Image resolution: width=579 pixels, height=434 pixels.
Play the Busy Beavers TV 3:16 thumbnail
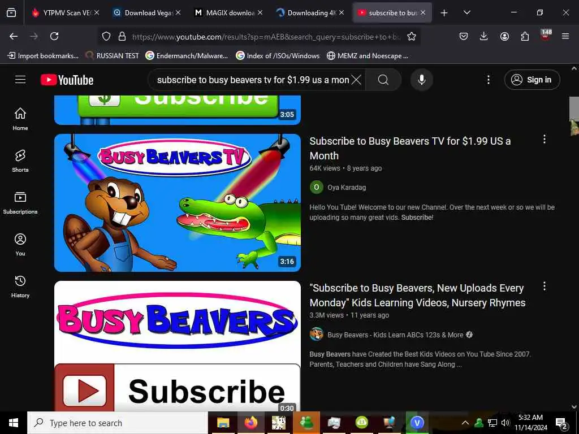pyautogui.click(x=177, y=203)
